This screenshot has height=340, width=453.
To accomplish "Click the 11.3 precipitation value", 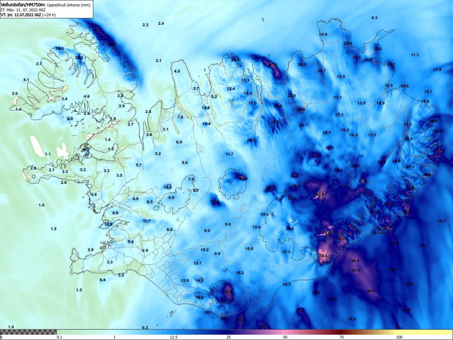I will point(415,55).
